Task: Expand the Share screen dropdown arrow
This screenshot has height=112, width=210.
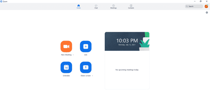Action: 92,76
